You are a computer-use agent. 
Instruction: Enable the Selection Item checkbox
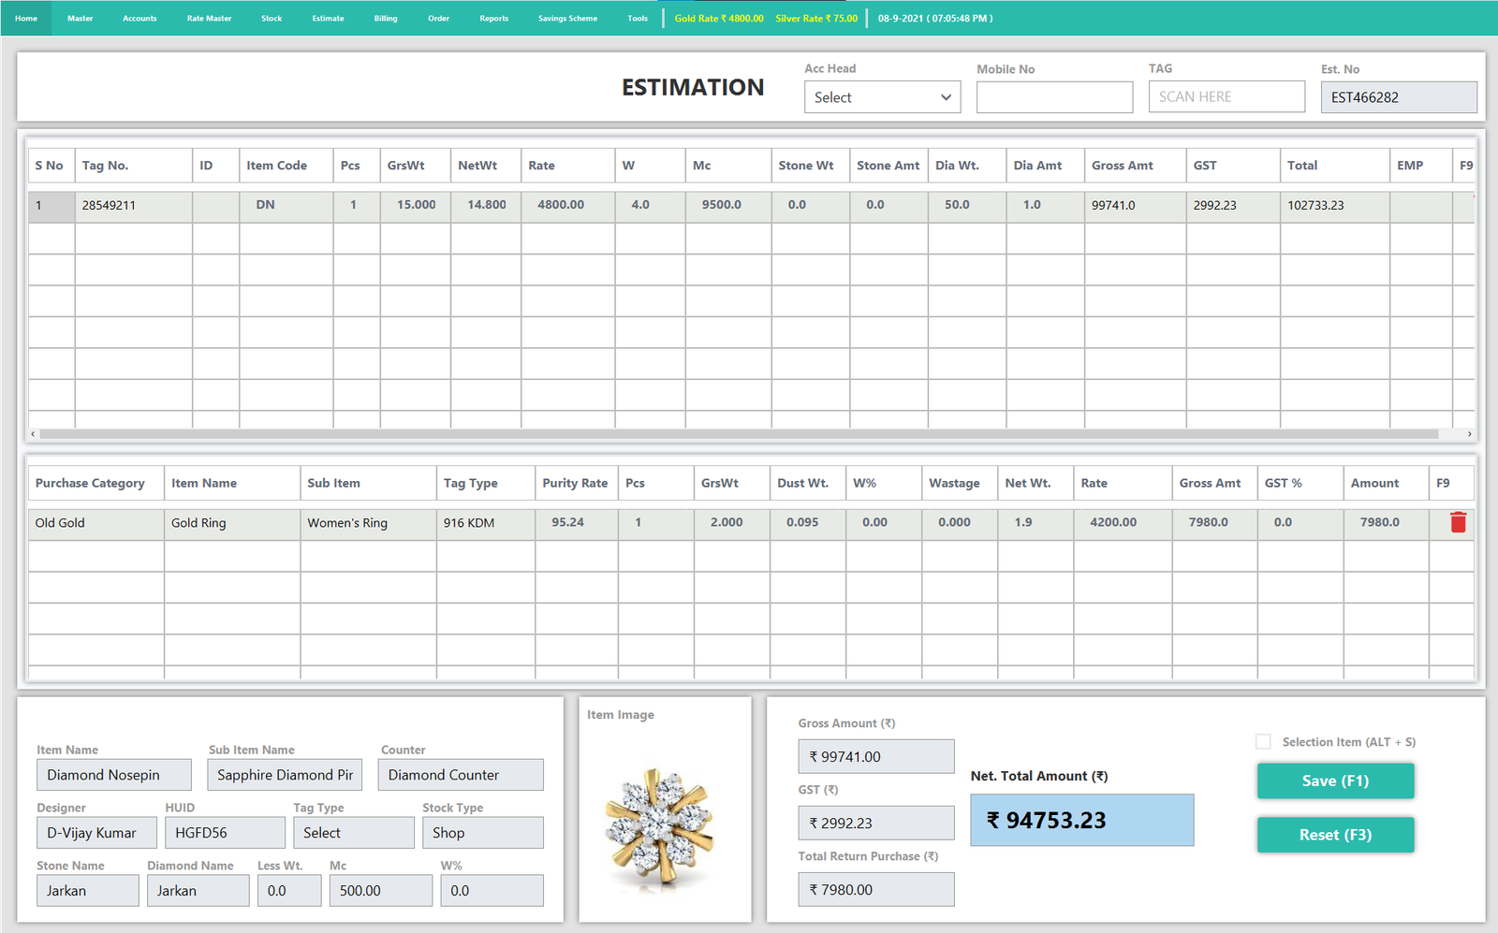1263,741
